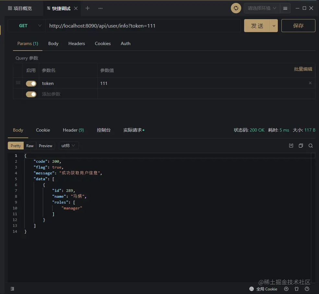319x294 pixels.
Task: Open the hamburger environment menu icon
Action: point(285,8)
